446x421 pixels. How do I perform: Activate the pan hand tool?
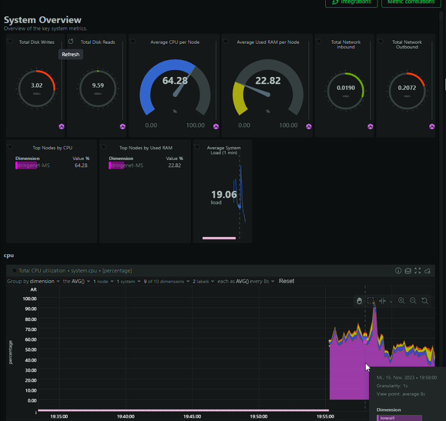(x=359, y=301)
